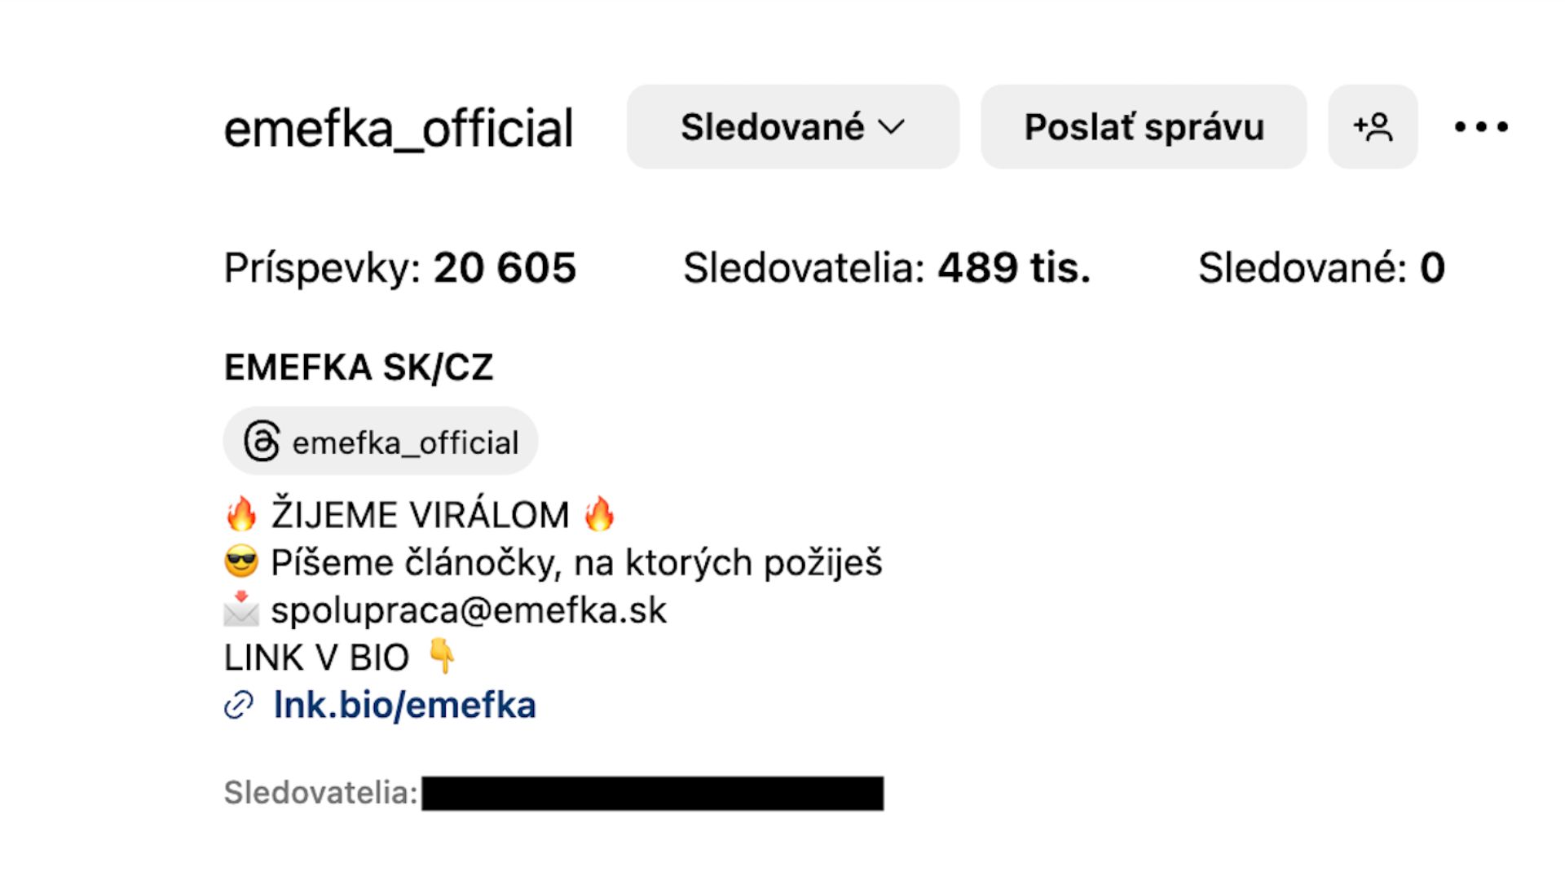The height and width of the screenshot is (880, 1565).
Task: Click the chevron arrow on Sledované button
Action: coord(892,127)
